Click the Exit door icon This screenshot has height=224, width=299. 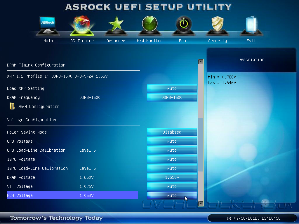click(x=251, y=26)
